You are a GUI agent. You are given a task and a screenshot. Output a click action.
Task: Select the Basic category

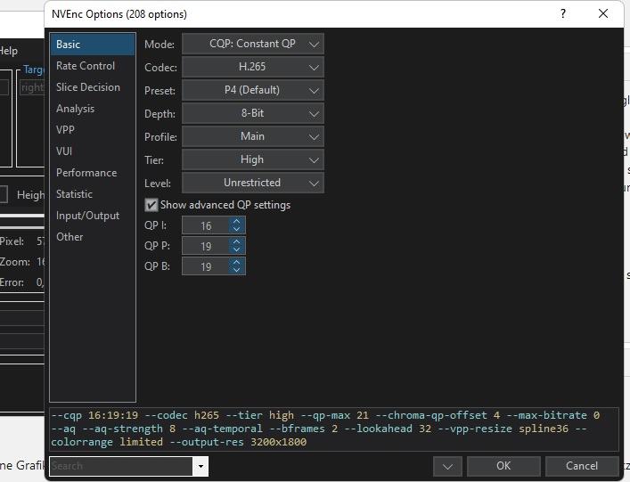tap(93, 45)
